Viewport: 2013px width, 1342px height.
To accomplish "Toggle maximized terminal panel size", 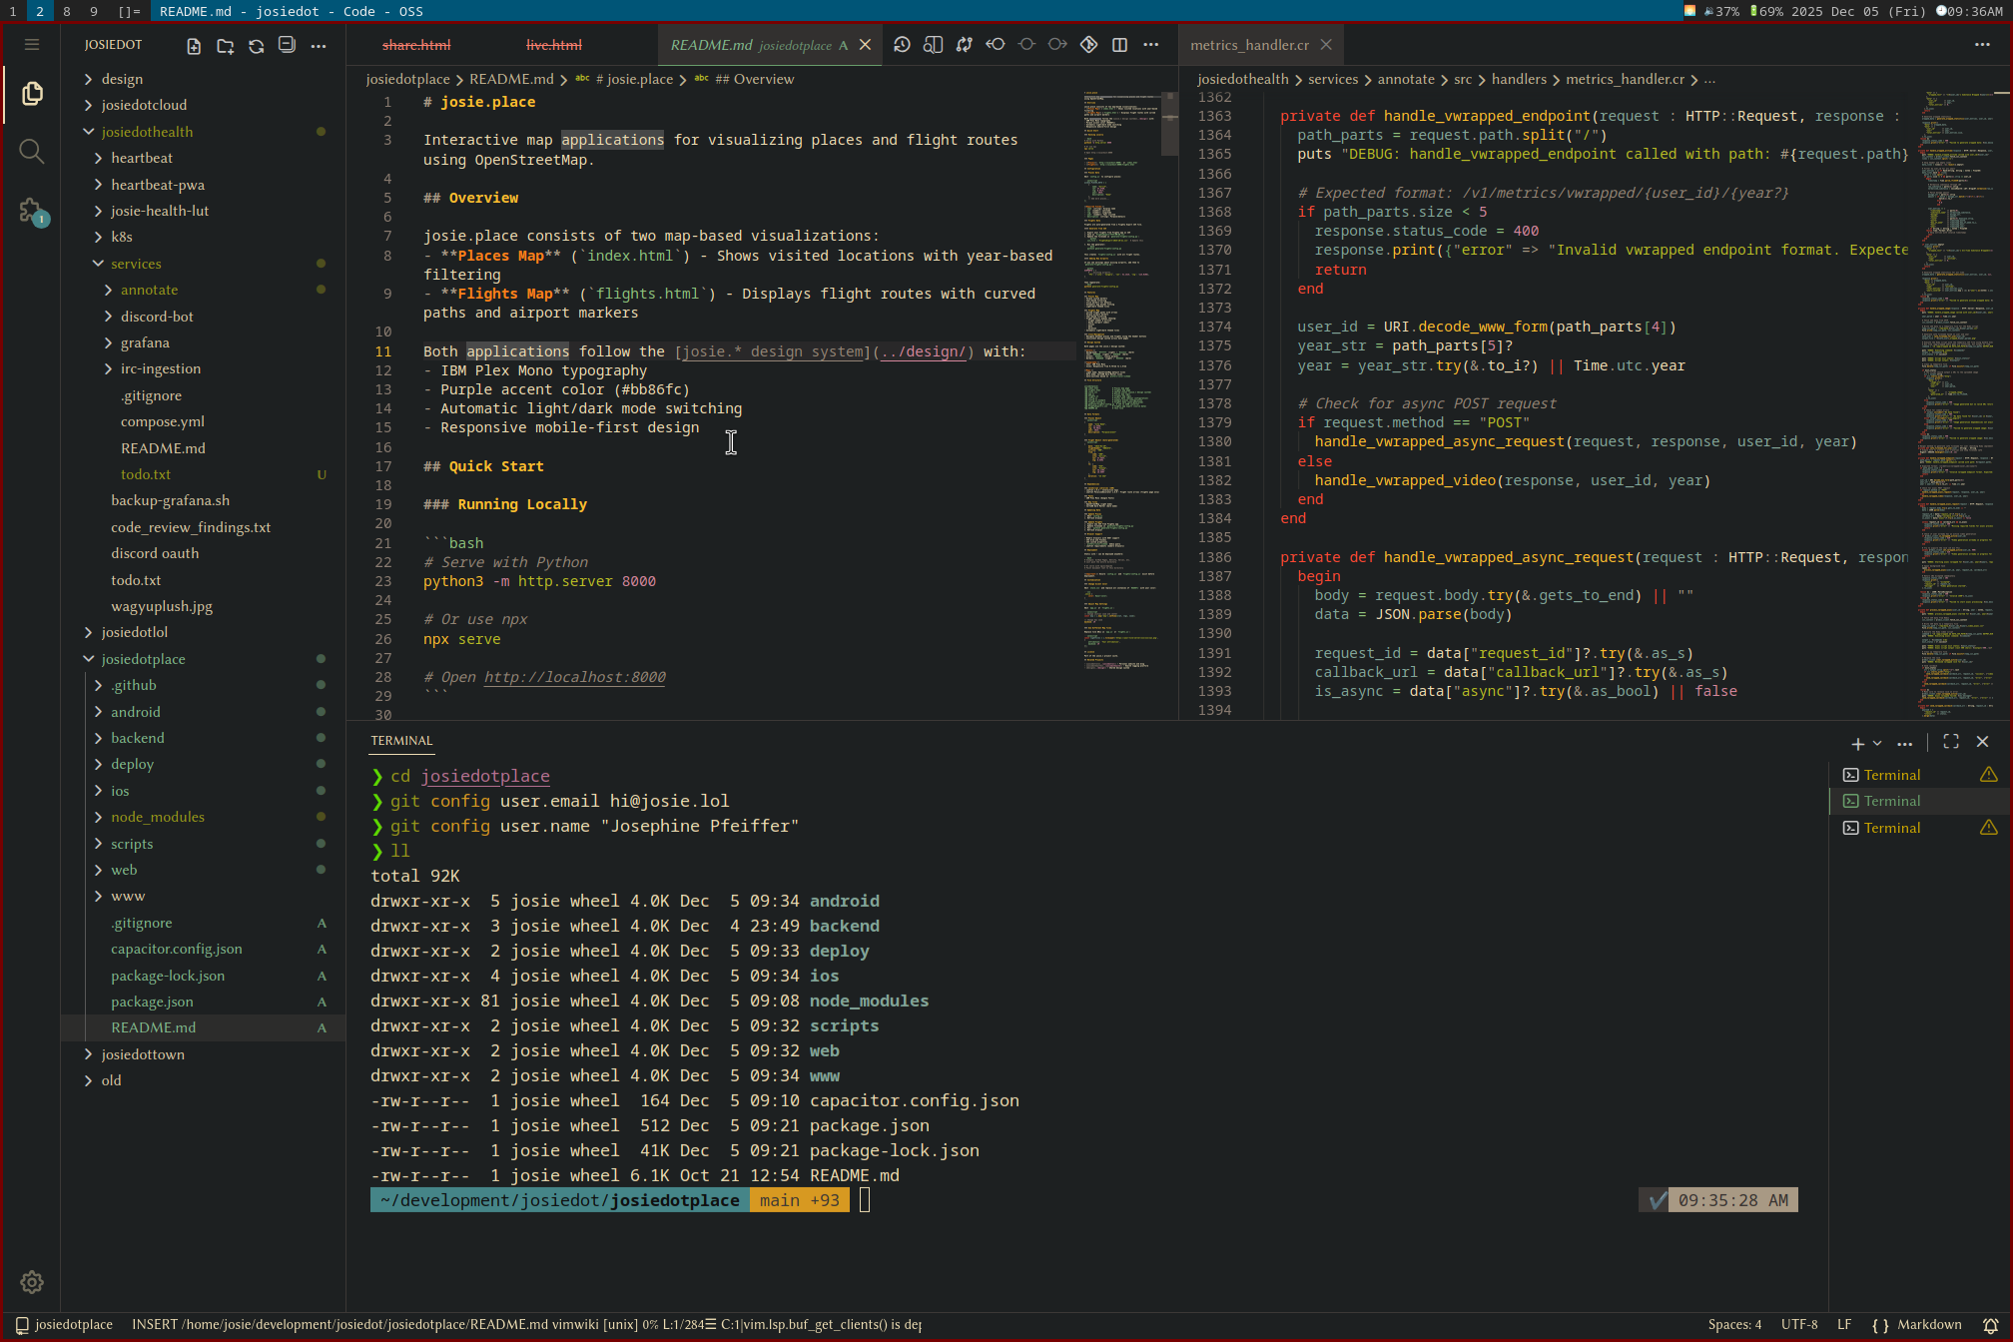I will click(1951, 742).
